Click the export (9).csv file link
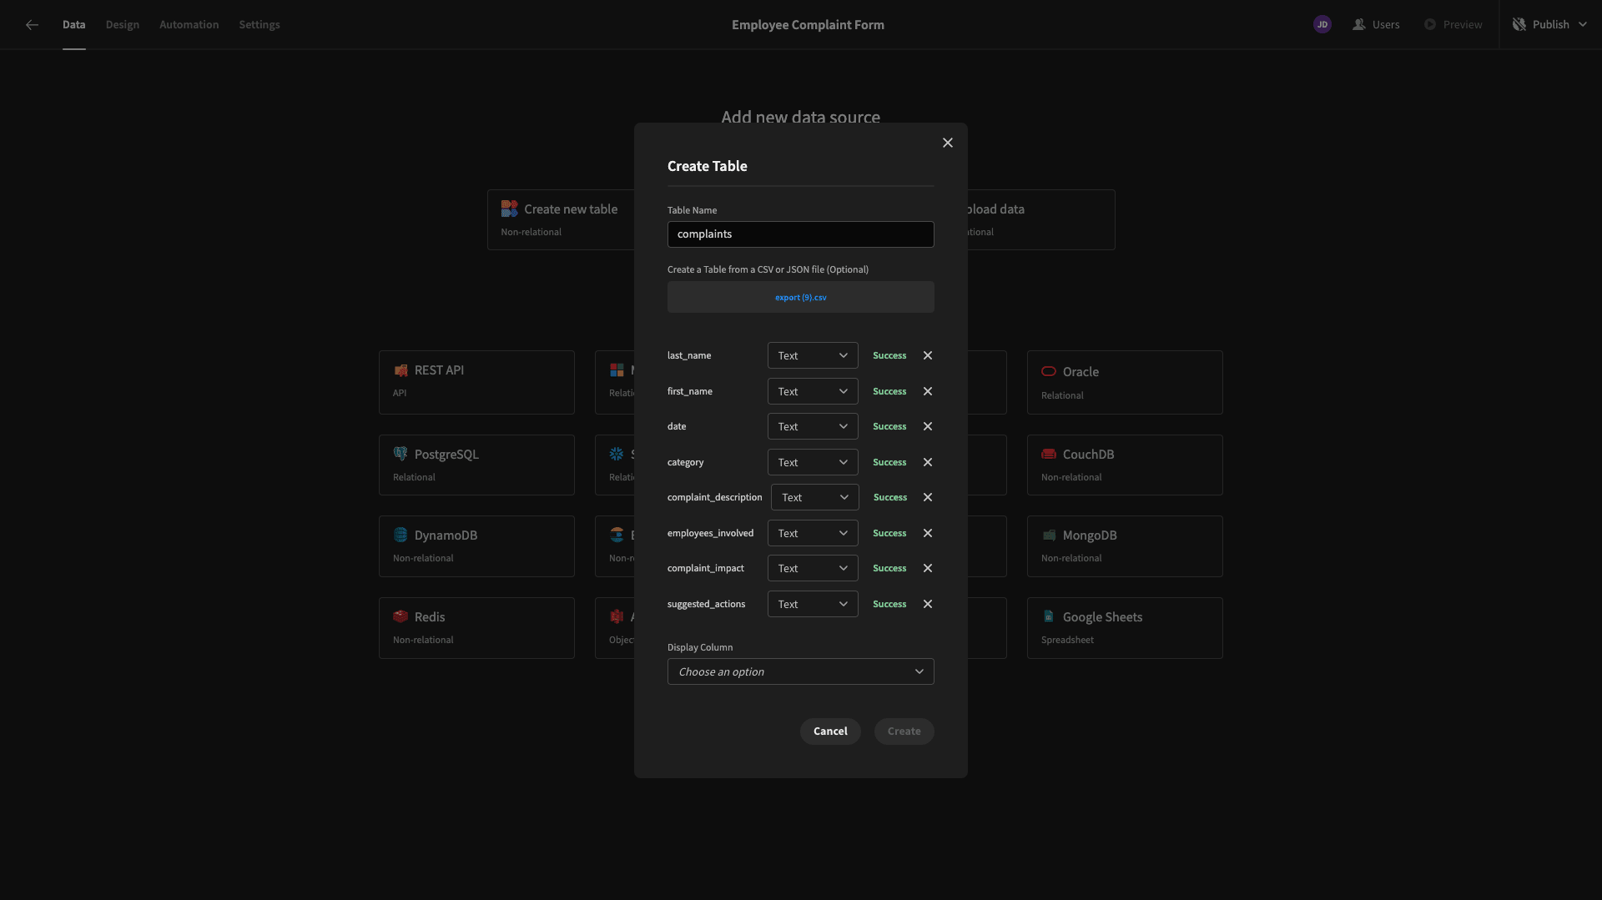 (801, 298)
